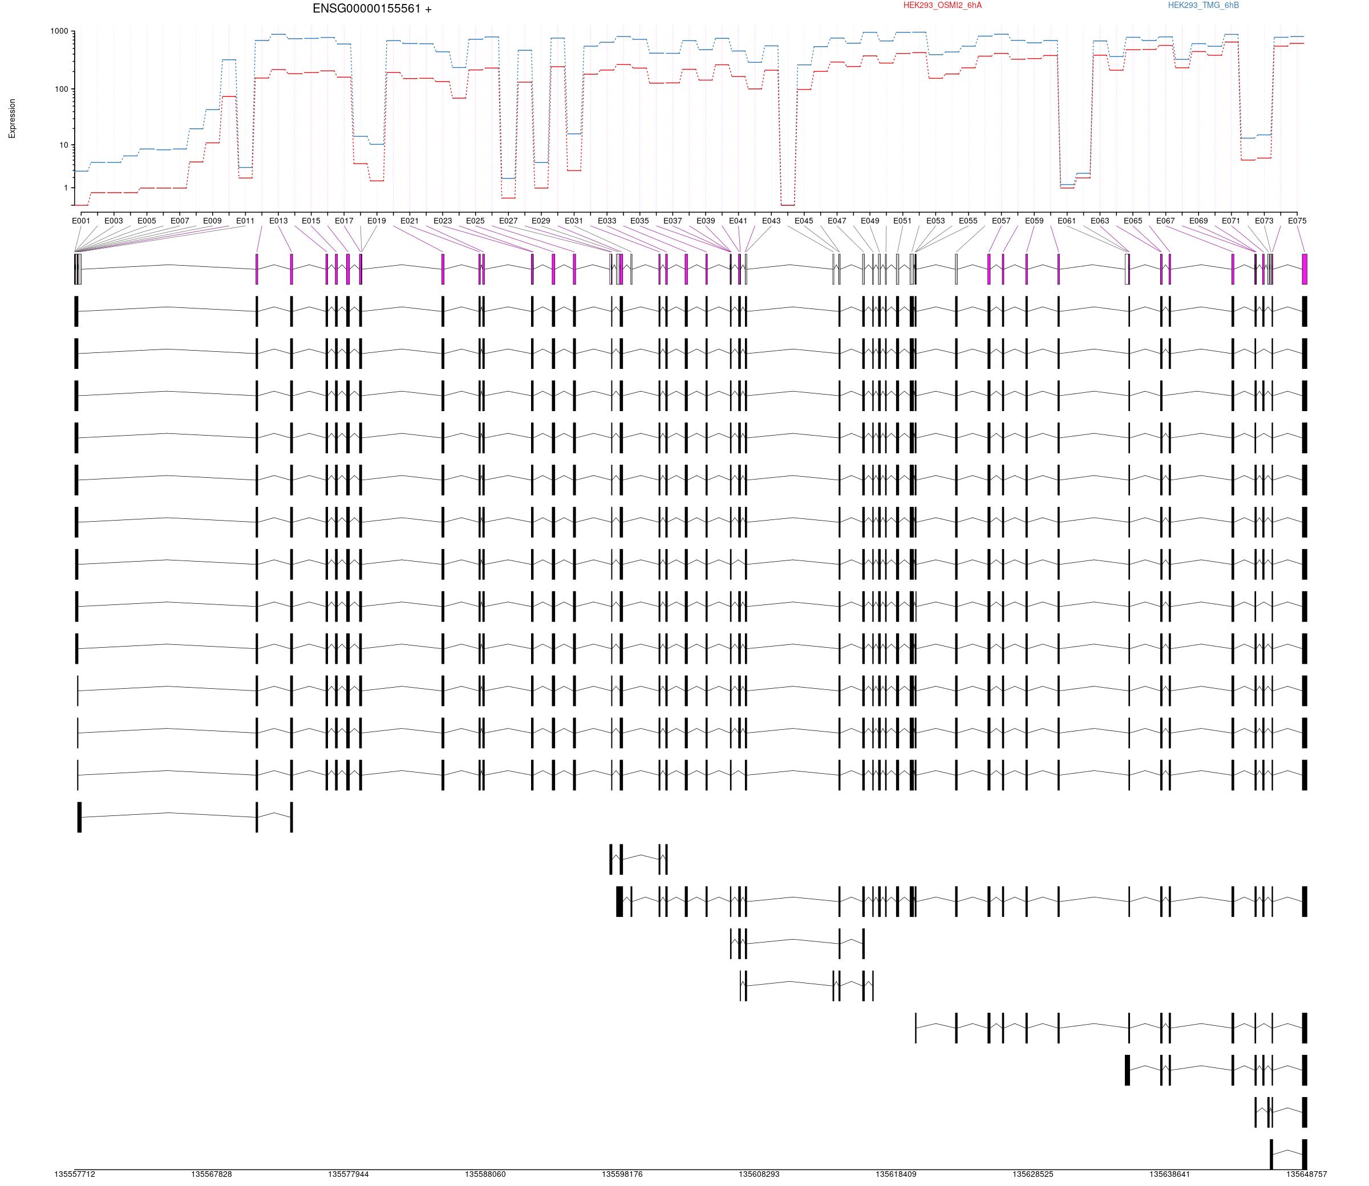Click exon label E057

coord(1001,221)
